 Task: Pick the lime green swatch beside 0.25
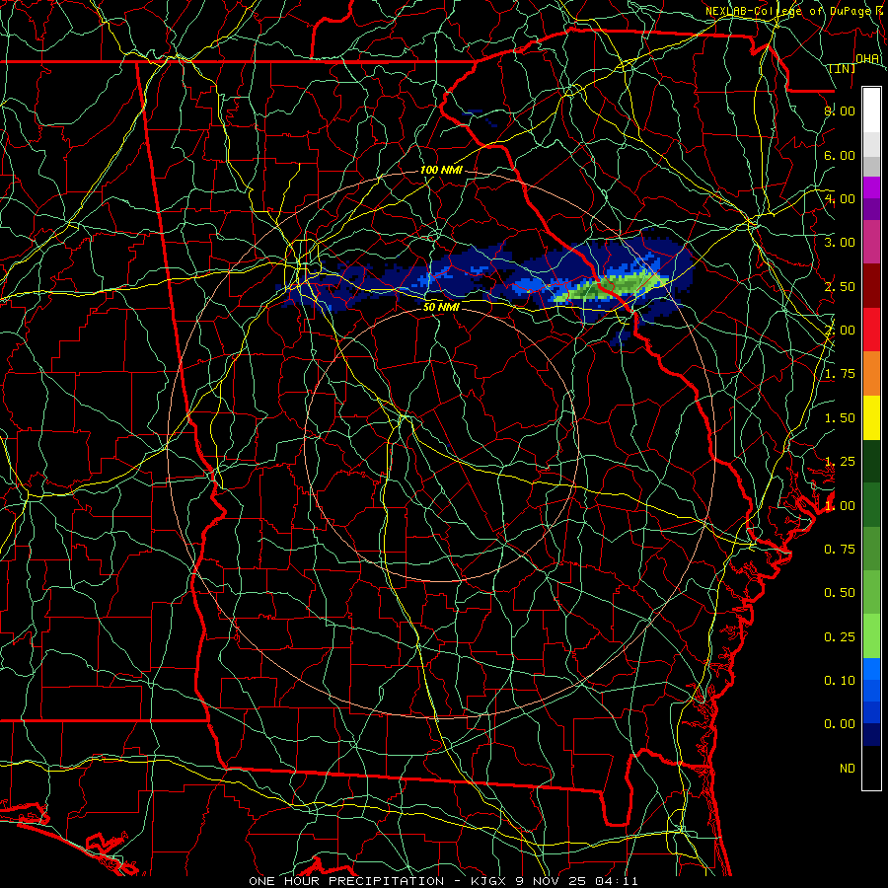[x=871, y=636]
